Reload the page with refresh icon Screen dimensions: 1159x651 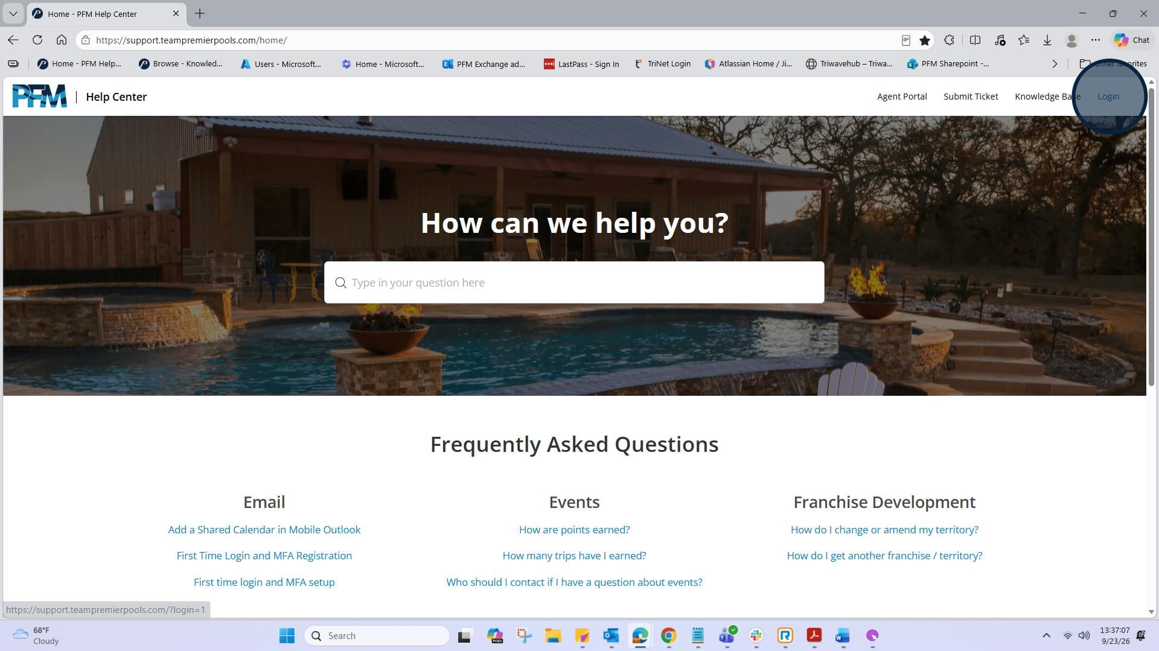pos(37,40)
